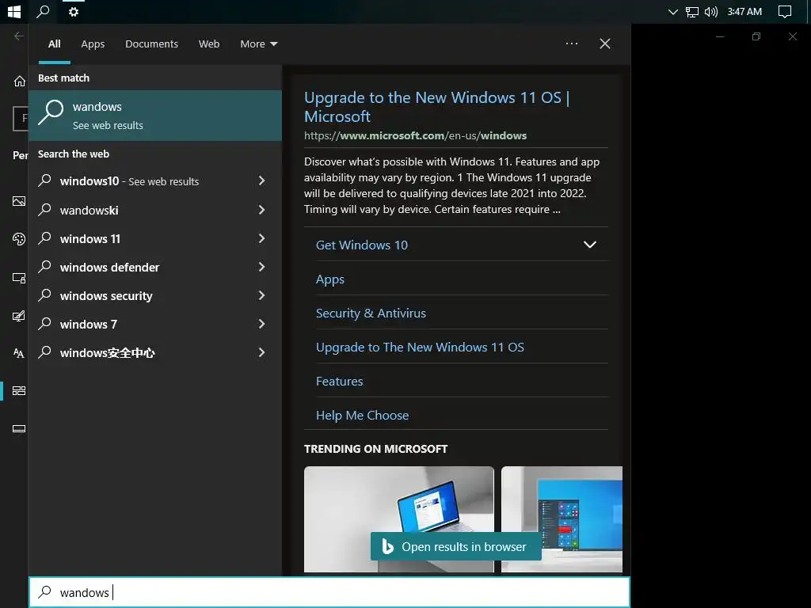Open Lock screen settings icon
The image size is (811, 608).
click(19, 278)
